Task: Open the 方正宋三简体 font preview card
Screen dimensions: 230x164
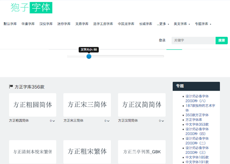Action: coord(87,105)
